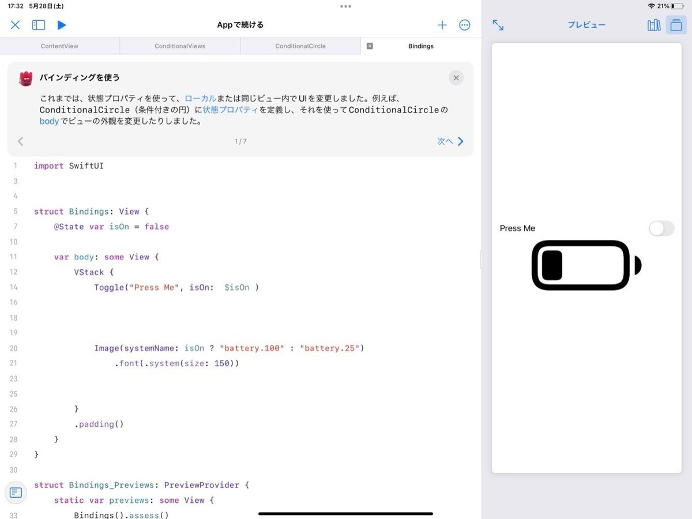692x519 pixels.
Task: Toggle the Press Me switch in preview
Action: pos(661,228)
